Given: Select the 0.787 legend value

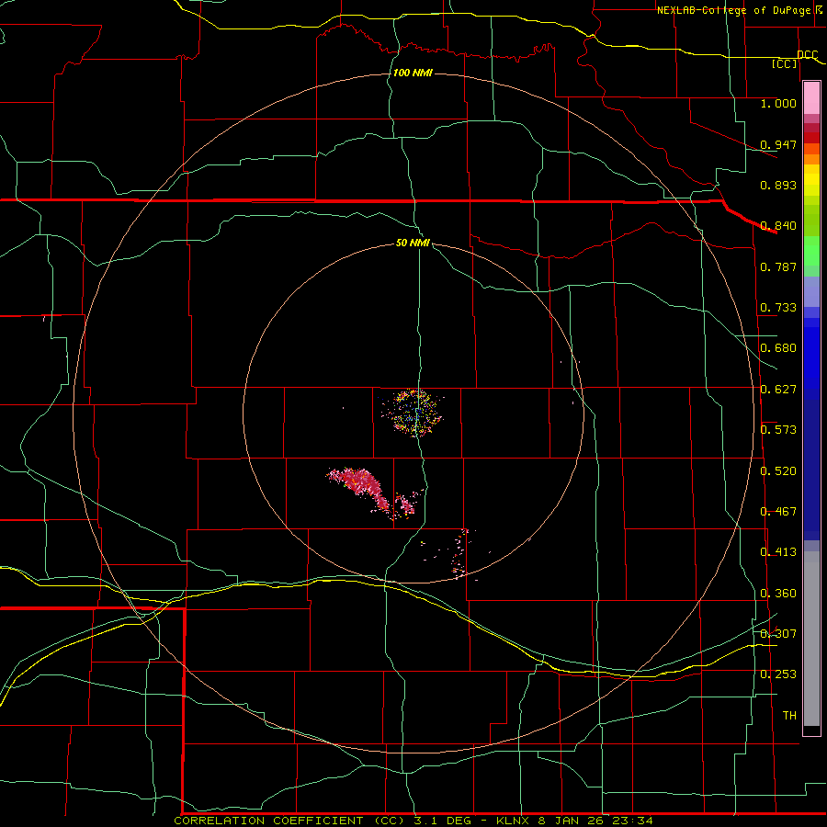Looking at the screenshot, I should (x=778, y=266).
